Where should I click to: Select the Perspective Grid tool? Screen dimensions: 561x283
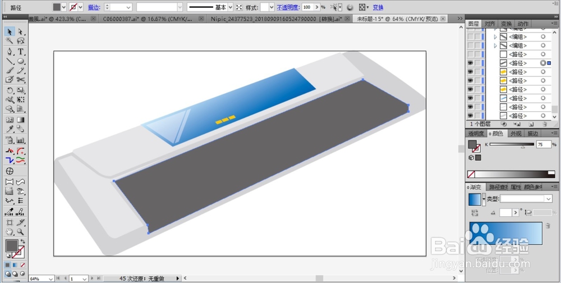point(20,109)
